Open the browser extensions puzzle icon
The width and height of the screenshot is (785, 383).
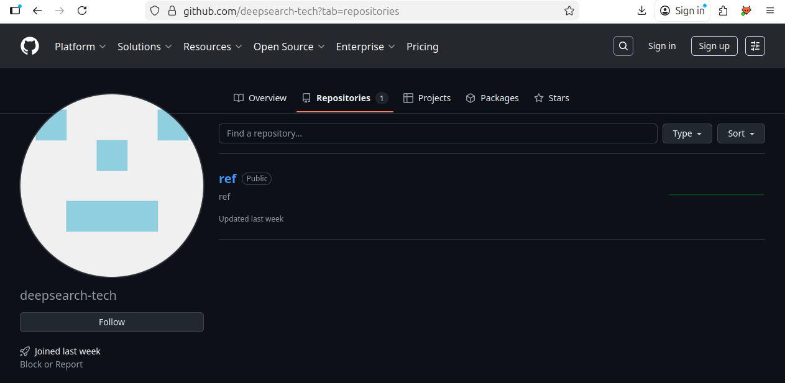tap(723, 11)
